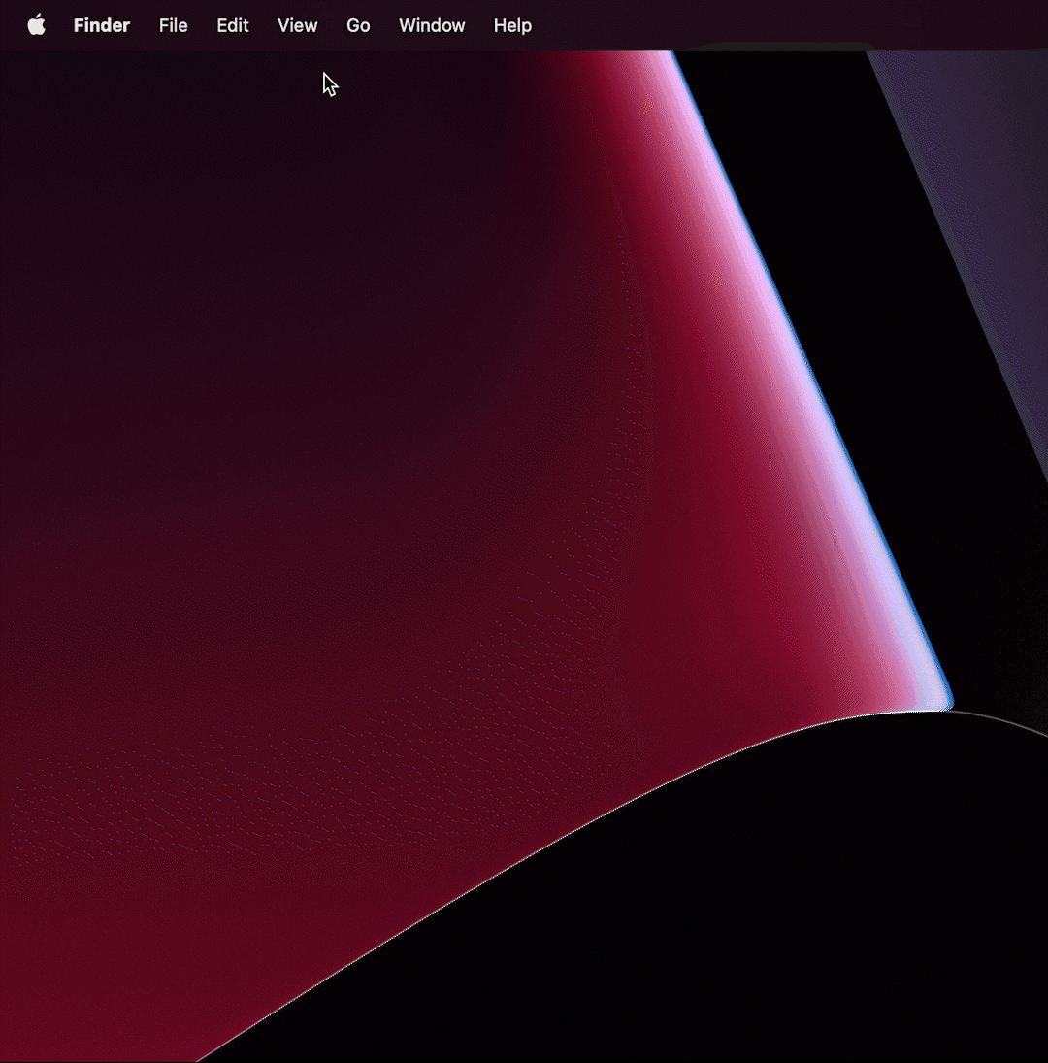Open the Window menu
1048x1063 pixels.
point(432,26)
